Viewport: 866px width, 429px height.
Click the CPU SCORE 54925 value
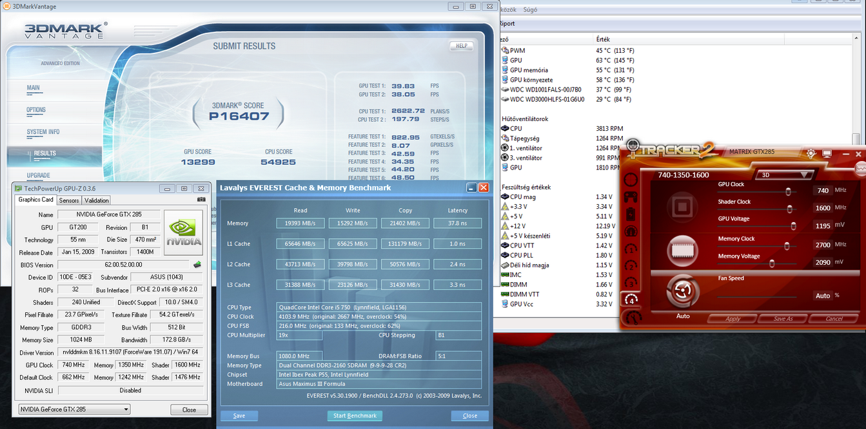pyautogui.click(x=279, y=162)
